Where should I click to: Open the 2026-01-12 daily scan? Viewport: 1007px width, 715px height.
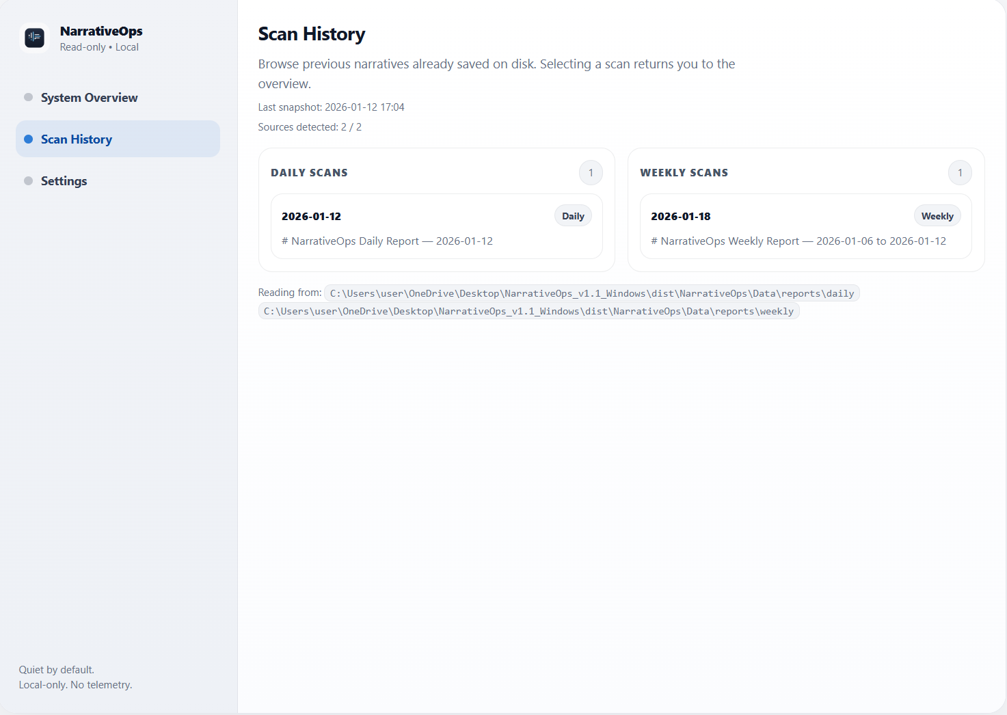312,216
